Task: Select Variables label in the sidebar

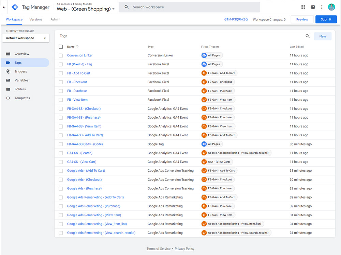Action: coord(21,80)
